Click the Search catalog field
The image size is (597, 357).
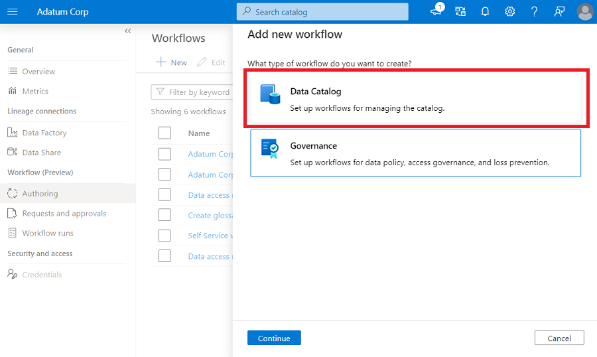pyautogui.click(x=322, y=12)
